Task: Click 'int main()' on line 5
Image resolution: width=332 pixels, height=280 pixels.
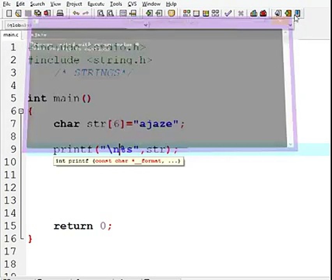Action: pos(60,98)
